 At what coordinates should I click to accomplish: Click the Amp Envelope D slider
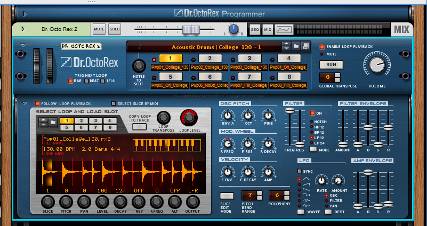(x=368, y=172)
